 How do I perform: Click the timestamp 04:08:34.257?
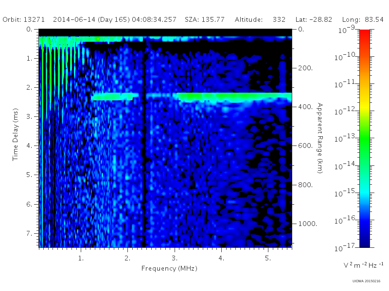point(154,19)
